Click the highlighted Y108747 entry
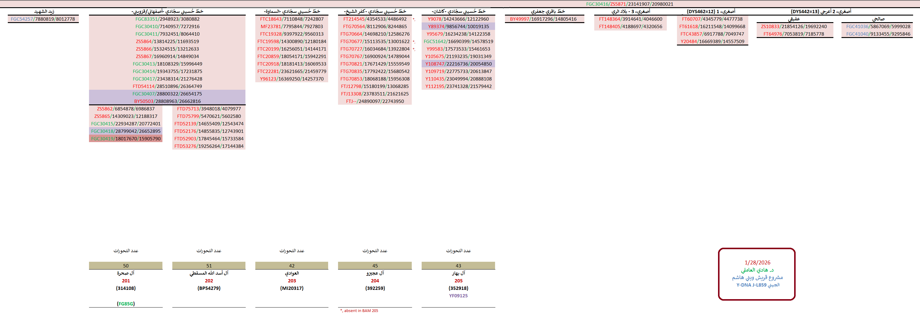The image size is (920, 315). [x=458, y=64]
